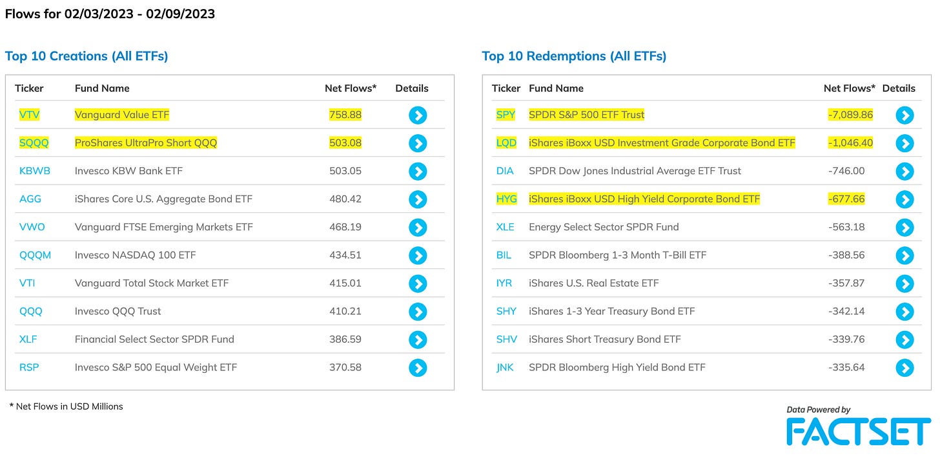Open details arrow for ProShares UltraPro Short QQQ

pyautogui.click(x=418, y=143)
